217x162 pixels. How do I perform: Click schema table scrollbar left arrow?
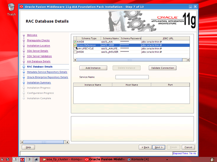click(75, 60)
